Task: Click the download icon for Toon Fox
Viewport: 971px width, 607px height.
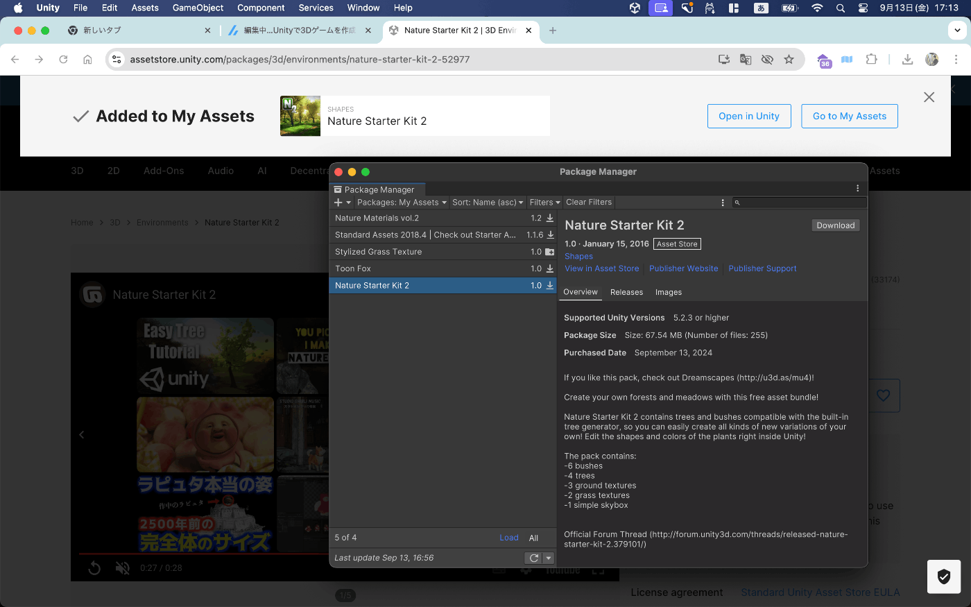Action: point(550,268)
